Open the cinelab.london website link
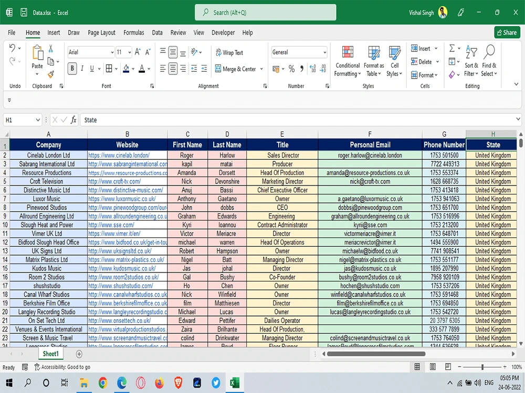The width and height of the screenshot is (525, 393). point(119,156)
